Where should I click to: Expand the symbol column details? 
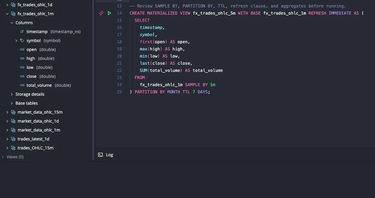coord(16,41)
